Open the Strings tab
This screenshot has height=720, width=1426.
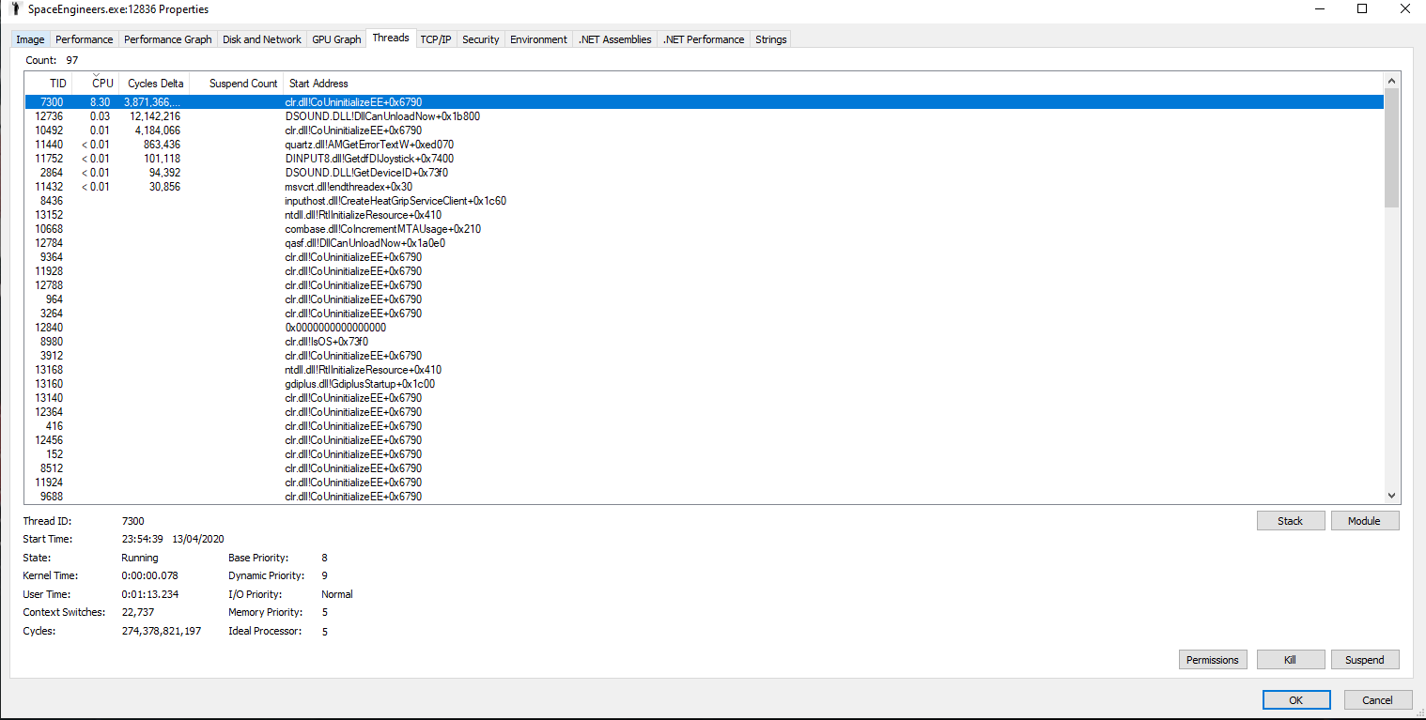point(770,39)
